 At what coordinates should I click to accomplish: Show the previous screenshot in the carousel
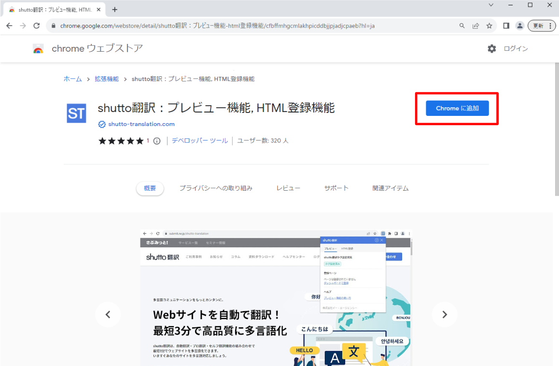(108, 314)
